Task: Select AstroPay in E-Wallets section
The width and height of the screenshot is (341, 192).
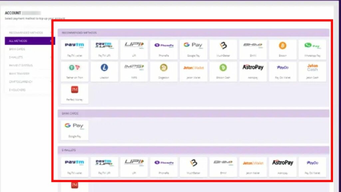Action: (282, 167)
